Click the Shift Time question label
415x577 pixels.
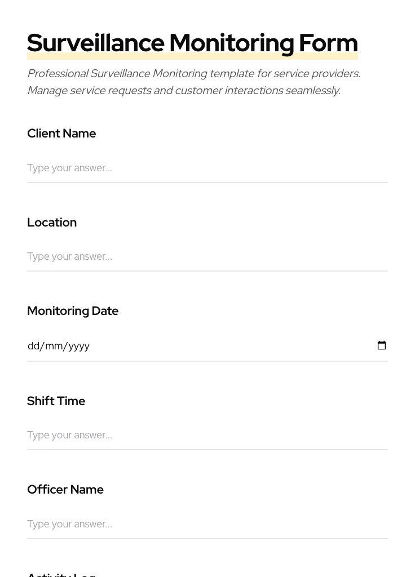tap(56, 401)
